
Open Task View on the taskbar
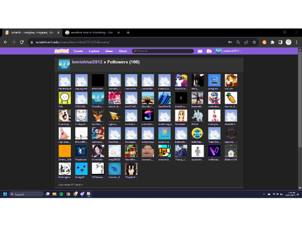pyautogui.click(x=48, y=194)
